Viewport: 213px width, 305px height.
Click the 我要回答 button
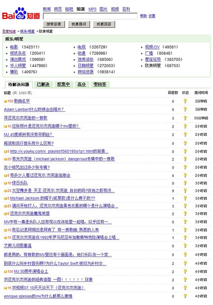click(104, 24)
